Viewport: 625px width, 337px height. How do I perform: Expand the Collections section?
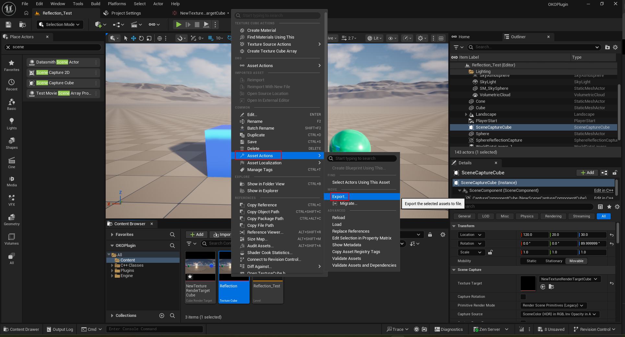tap(112, 316)
